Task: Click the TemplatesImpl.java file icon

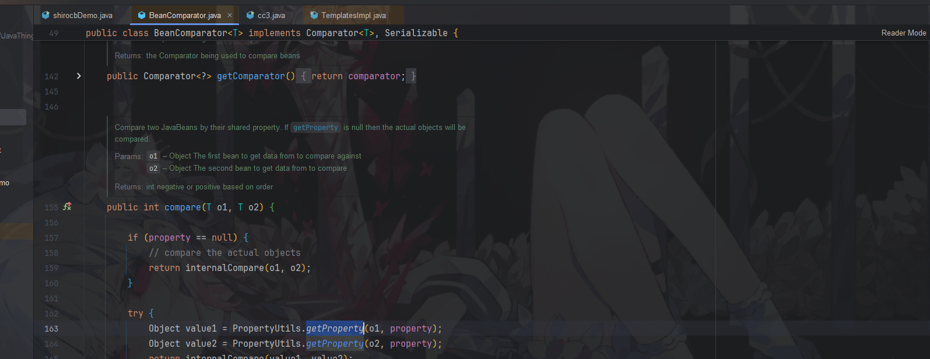Action: click(314, 15)
